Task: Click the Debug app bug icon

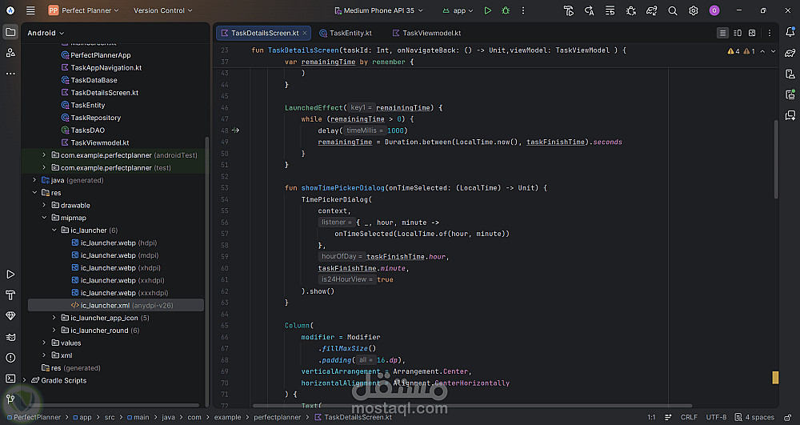Action: [x=506, y=10]
